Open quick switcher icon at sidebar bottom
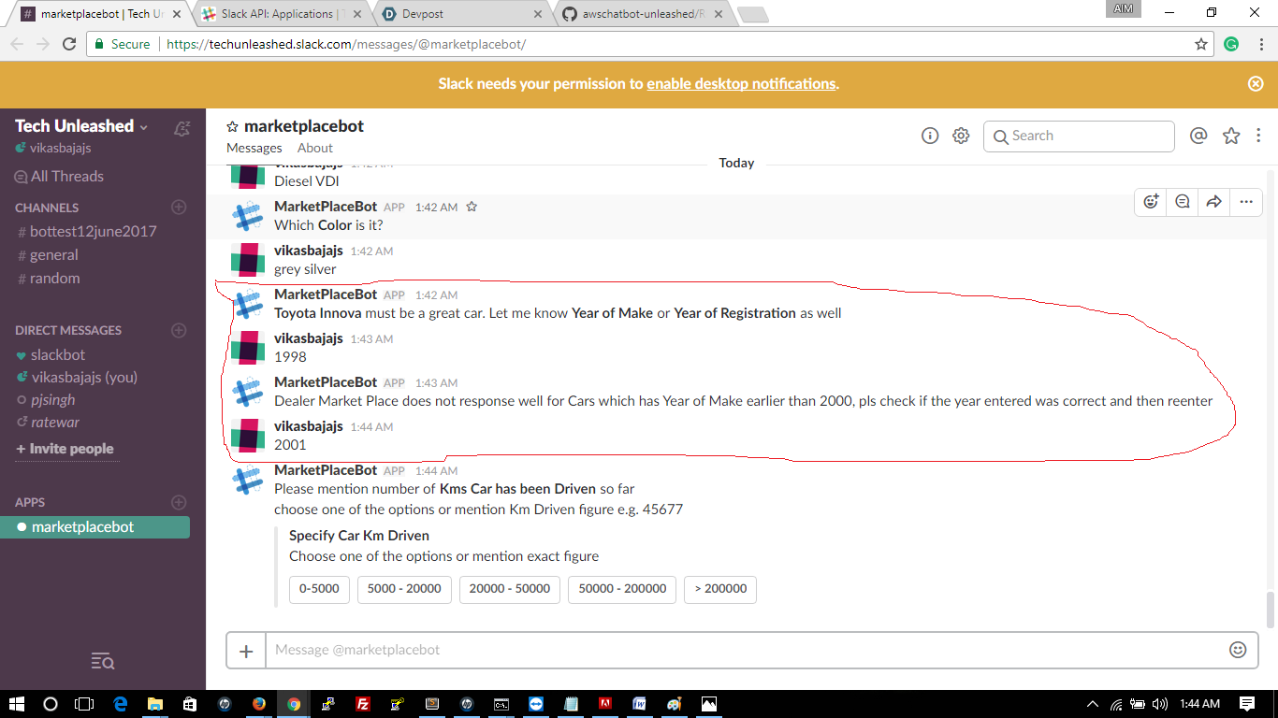 click(x=103, y=662)
